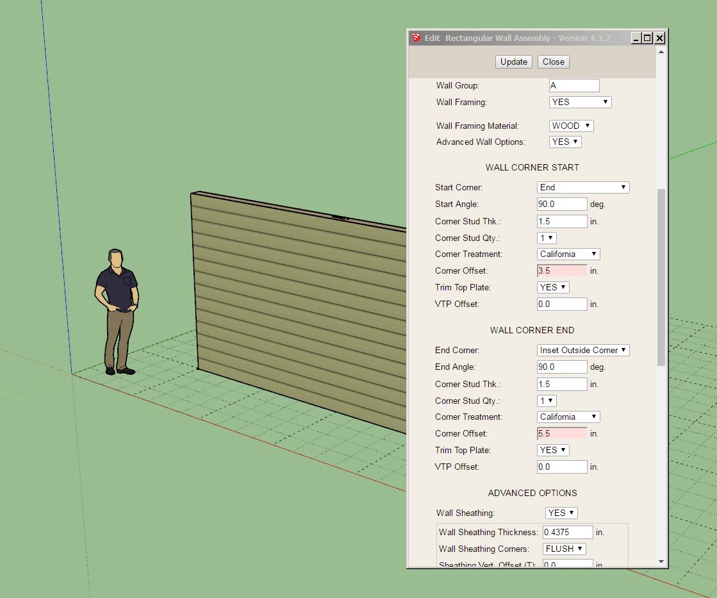
Task: Open the Wall Framing Material dropdown
Action: pos(571,126)
